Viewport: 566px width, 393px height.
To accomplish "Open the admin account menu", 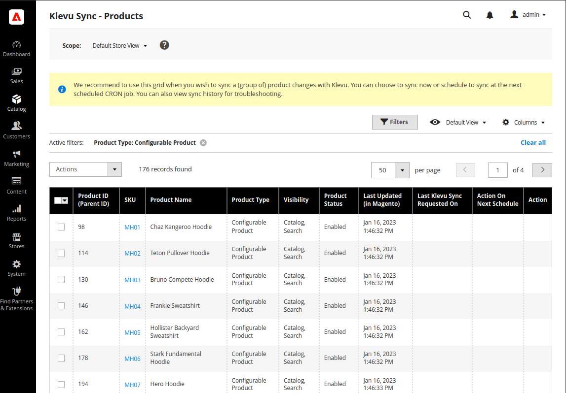I will pyautogui.click(x=528, y=15).
